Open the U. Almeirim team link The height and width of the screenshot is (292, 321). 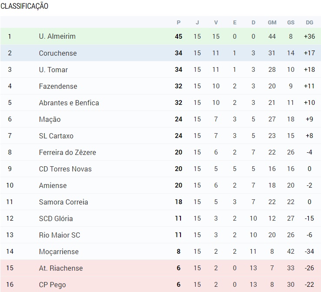coord(57,37)
